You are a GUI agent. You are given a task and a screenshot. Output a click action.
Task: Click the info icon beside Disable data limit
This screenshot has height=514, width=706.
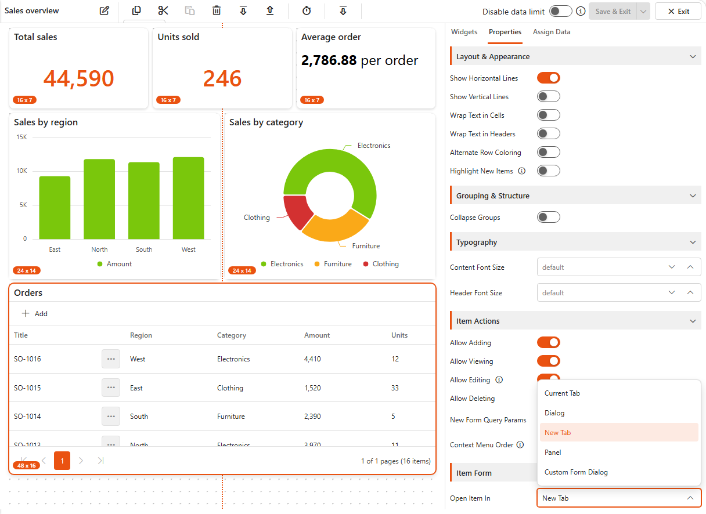click(x=581, y=11)
